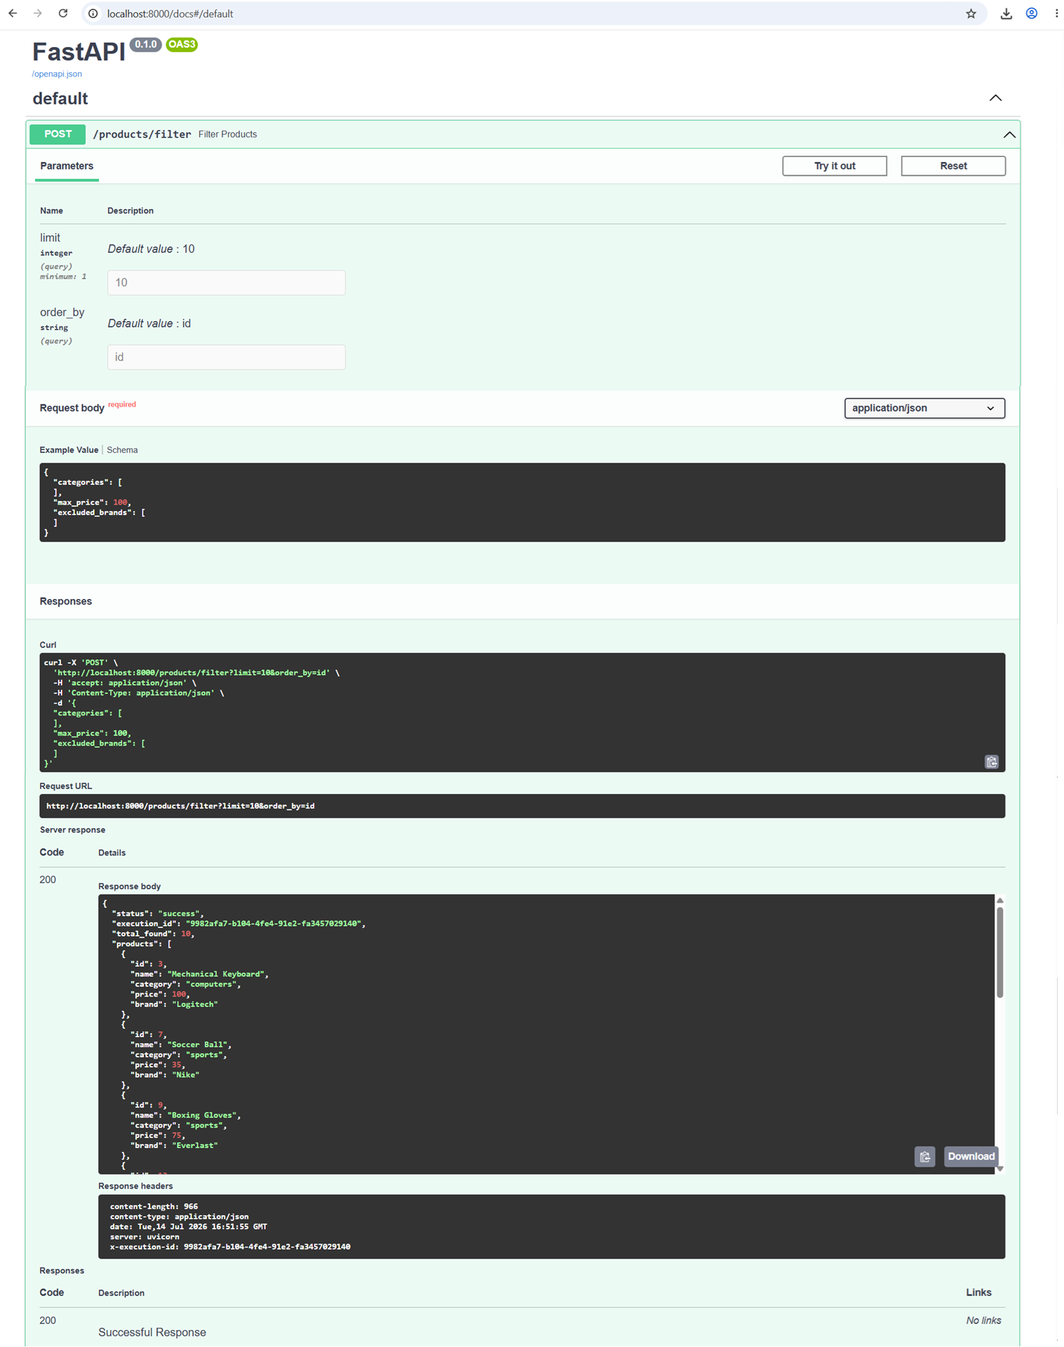1064x1347 pixels.
Task: Open the /openapi.json link
Action: tap(57, 74)
